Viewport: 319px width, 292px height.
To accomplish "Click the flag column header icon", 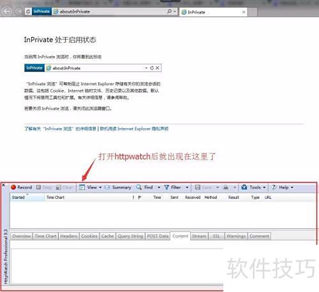I will click(140, 198).
